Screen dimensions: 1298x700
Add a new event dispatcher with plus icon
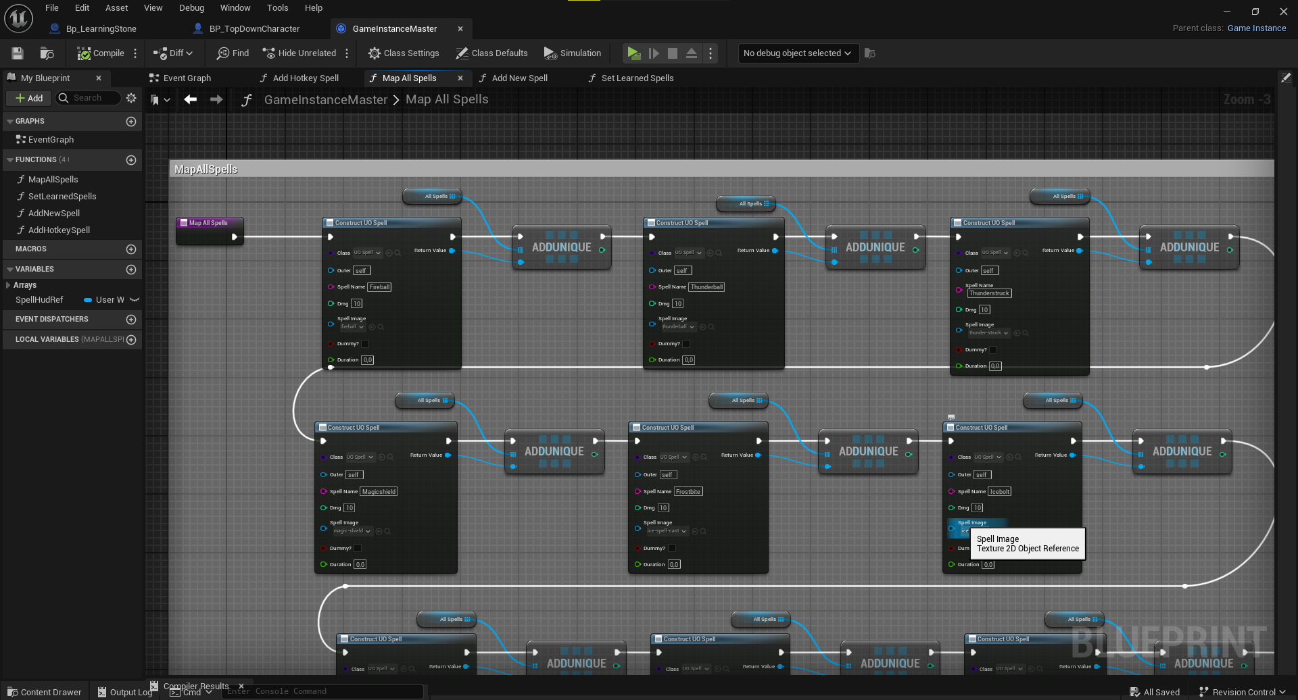pos(131,320)
